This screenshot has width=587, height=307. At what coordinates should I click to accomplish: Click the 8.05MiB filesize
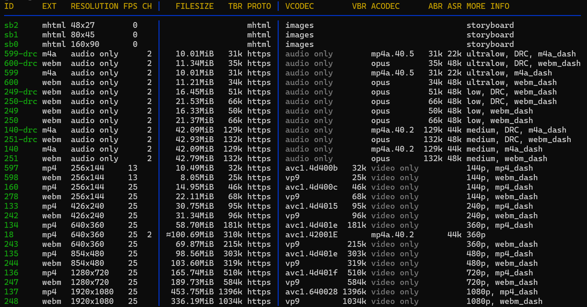pyautogui.click(x=197, y=177)
